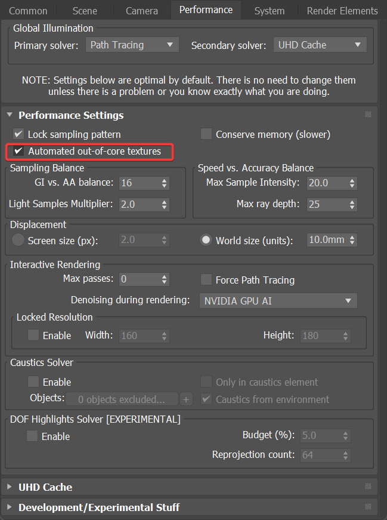Uncheck Automated out-of-core textures
This screenshot has width=387, height=520.
[x=18, y=151]
